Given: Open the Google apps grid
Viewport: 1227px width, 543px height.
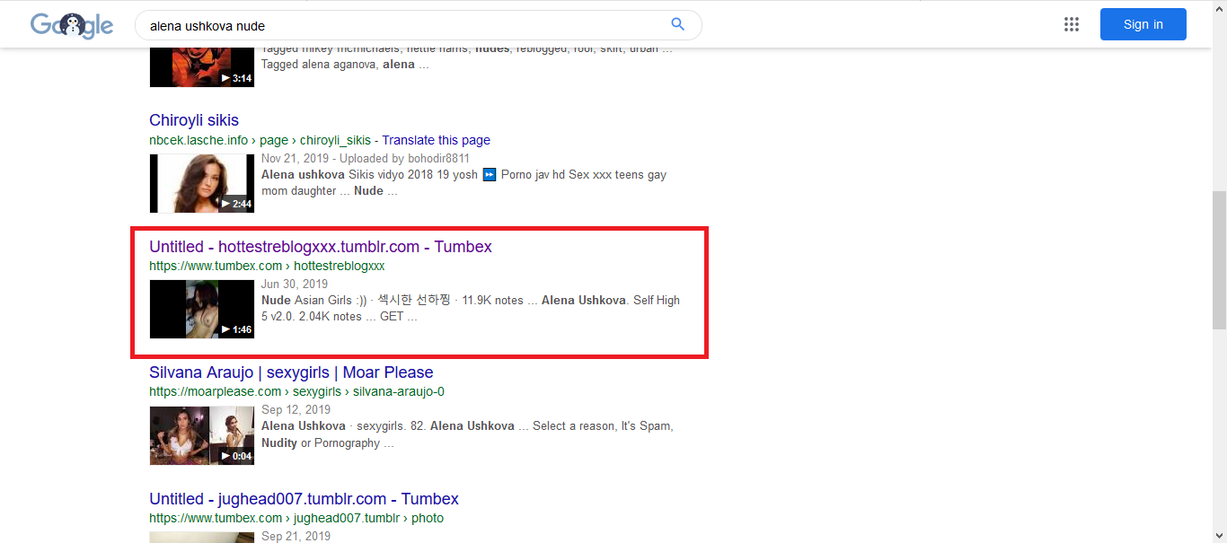Looking at the screenshot, I should (x=1071, y=24).
